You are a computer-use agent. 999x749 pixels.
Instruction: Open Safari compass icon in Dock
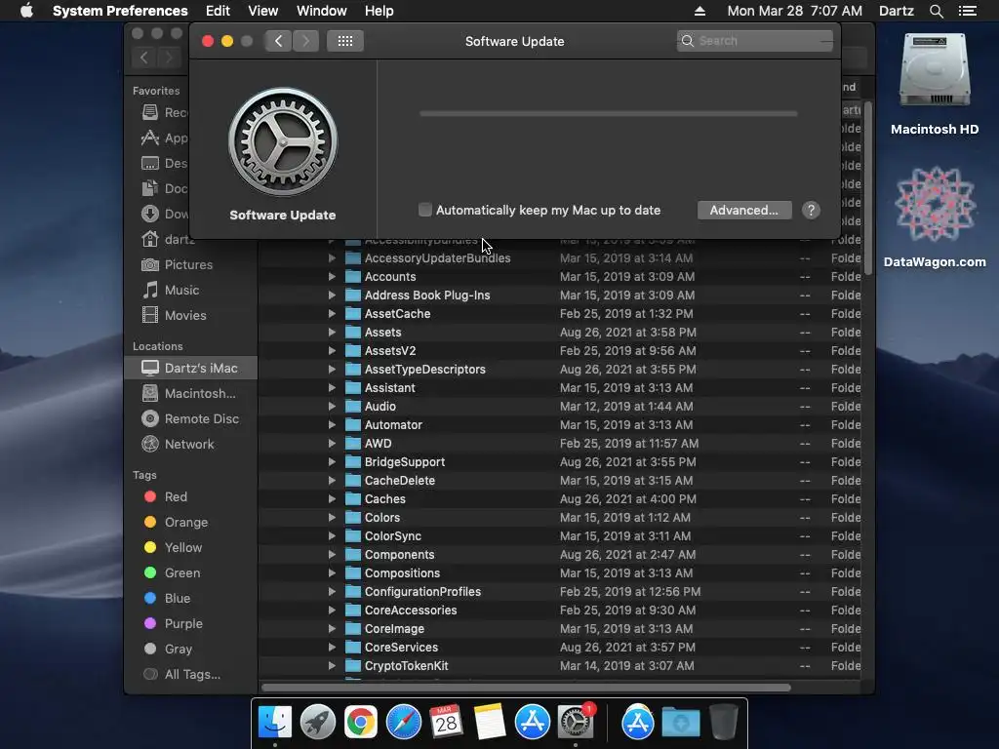click(x=403, y=722)
